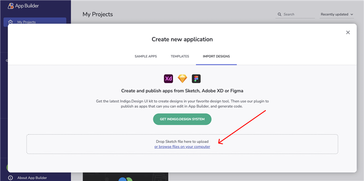
Task: Open the Recently updated sort dropdown
Action: tap(337, 14)
